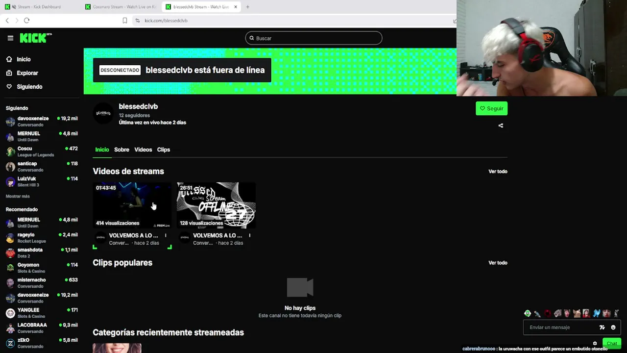Open the blessedclvb channel avatar
The height and width of the screenshot is (353, 627).
coord(103,113)
